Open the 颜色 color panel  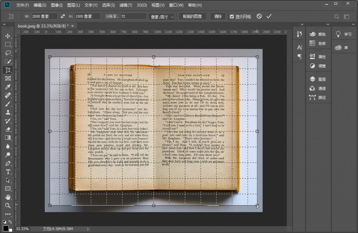coord(318,34)
